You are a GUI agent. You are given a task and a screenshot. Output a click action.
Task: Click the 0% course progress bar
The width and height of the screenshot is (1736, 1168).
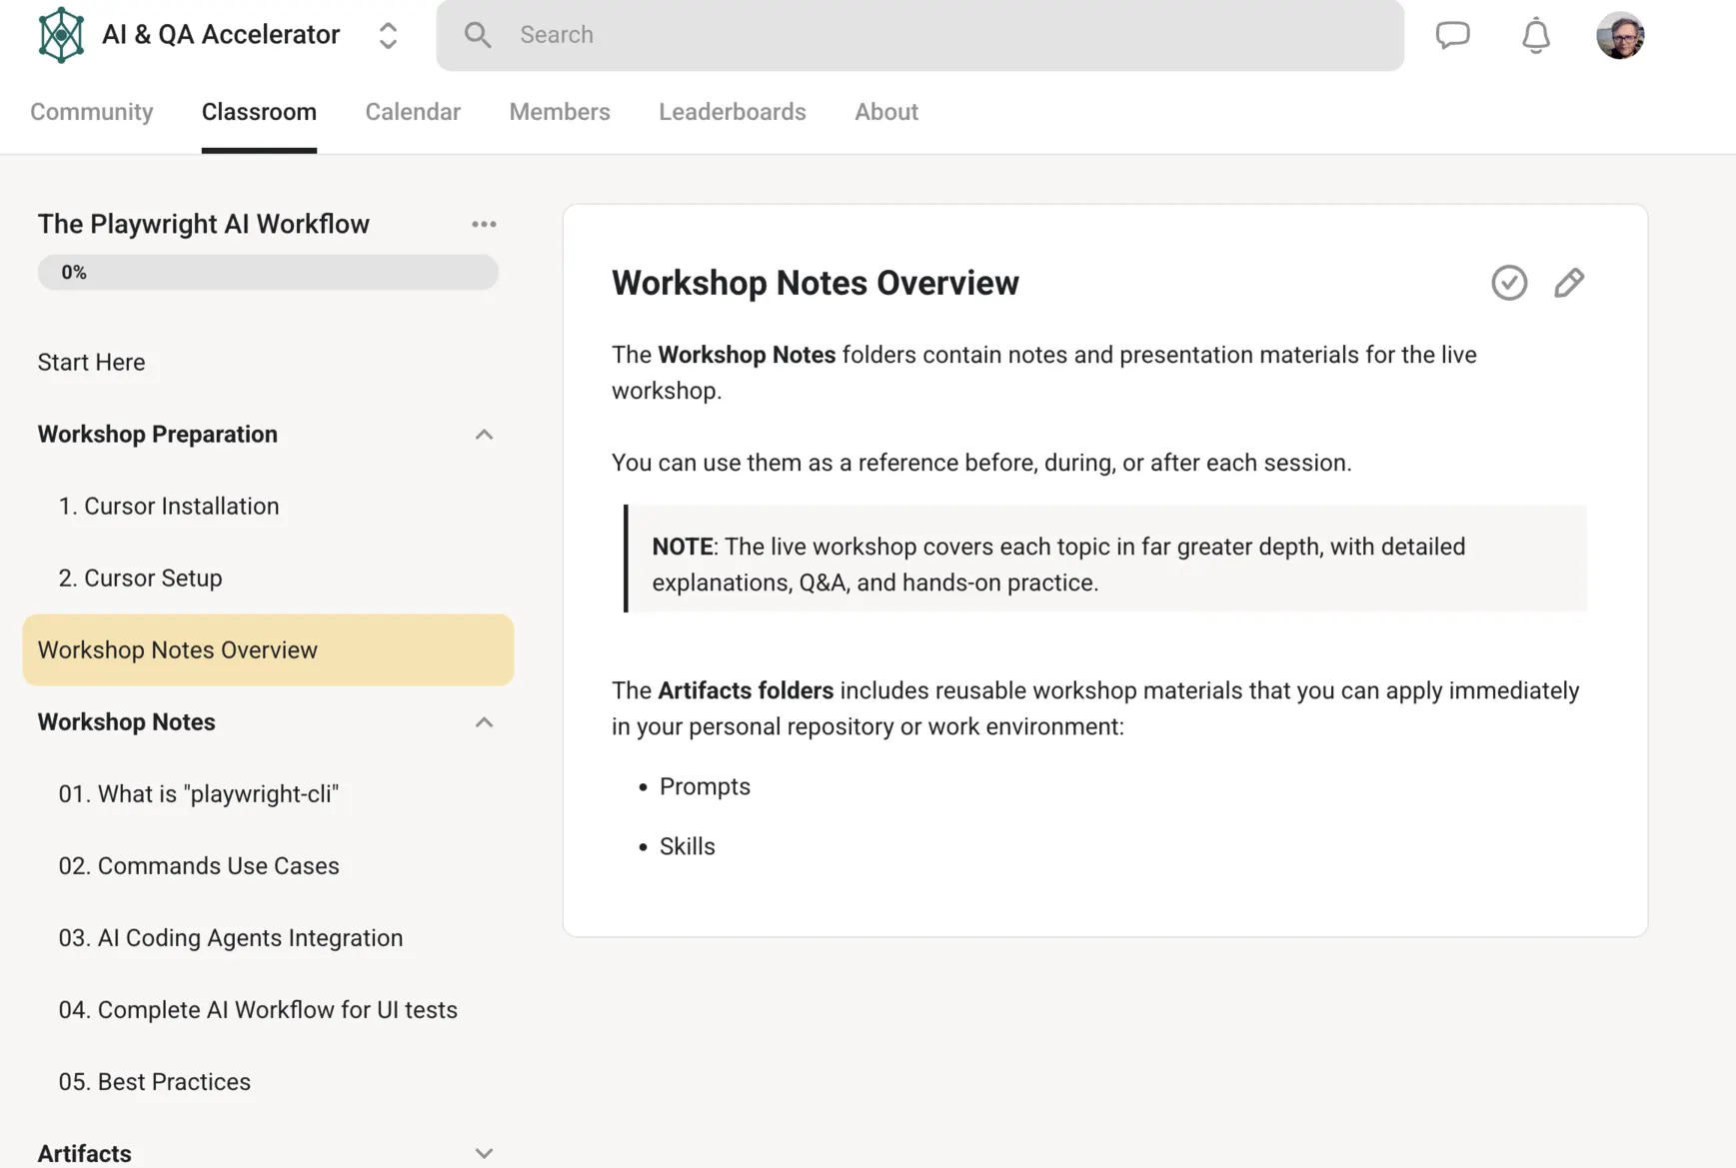coord(268,272)
